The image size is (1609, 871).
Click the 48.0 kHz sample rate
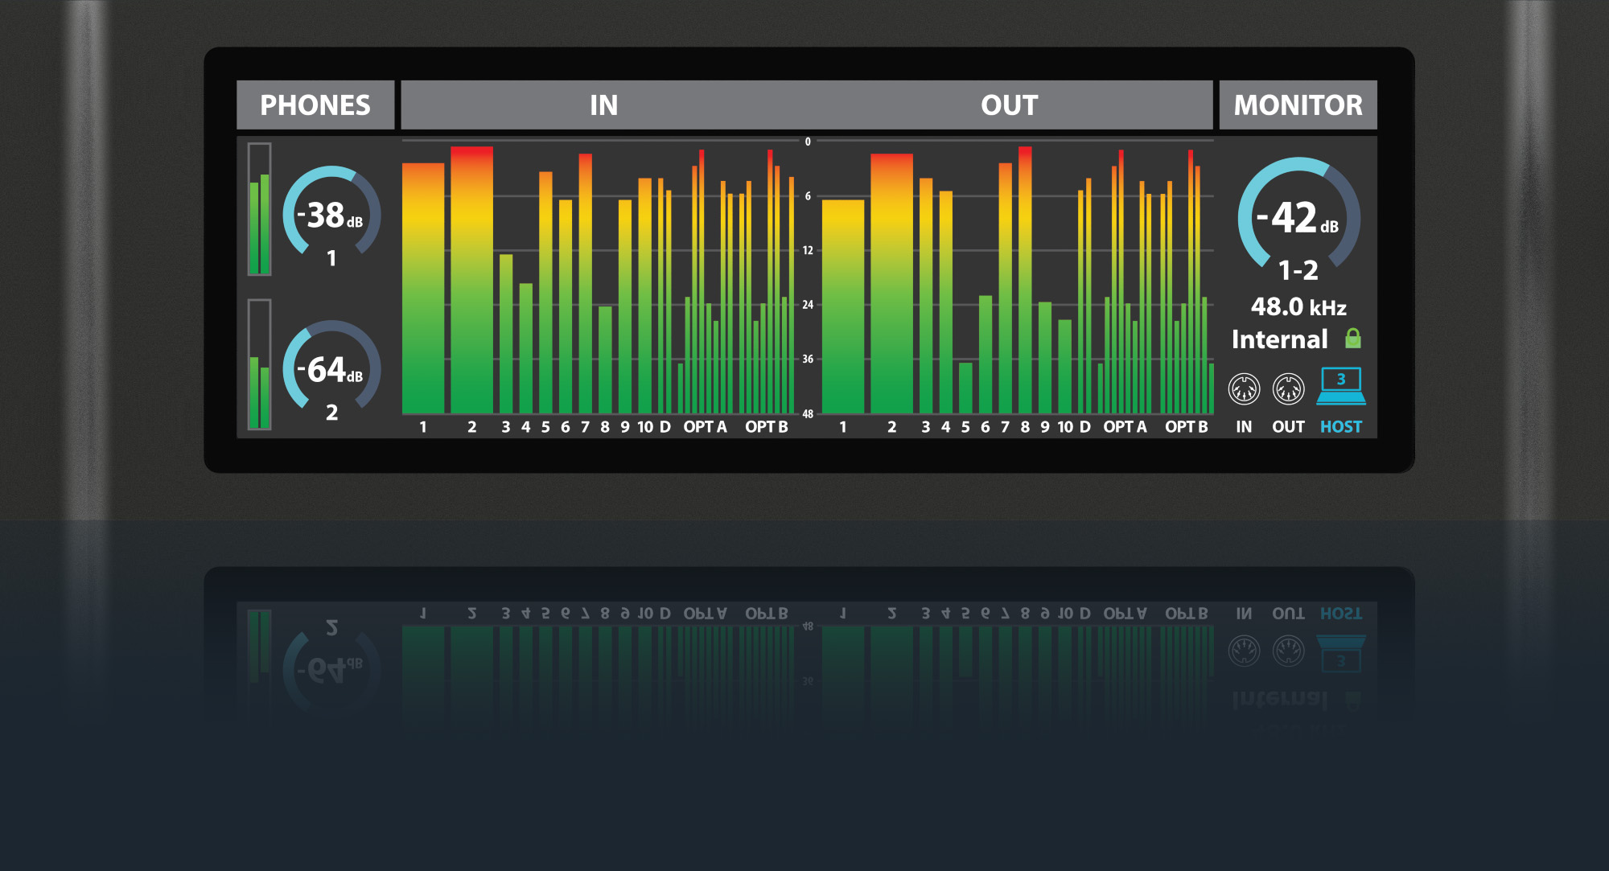[x=1298, y=306]
